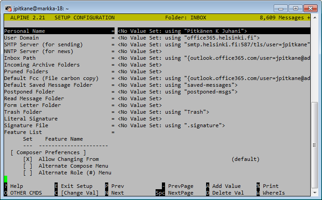Image resolution: width=322 pixels, height=200 pixels.
Task: Click the Help command
Action: (14, 186)
